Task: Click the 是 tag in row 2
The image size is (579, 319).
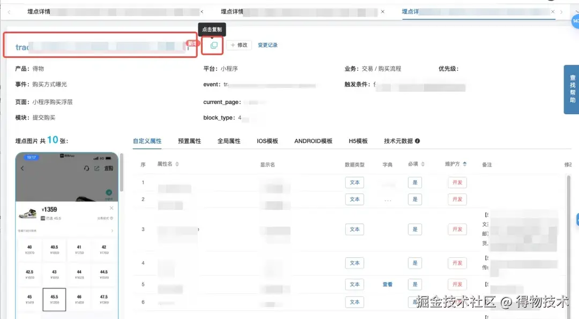Action: click(414, 199)
